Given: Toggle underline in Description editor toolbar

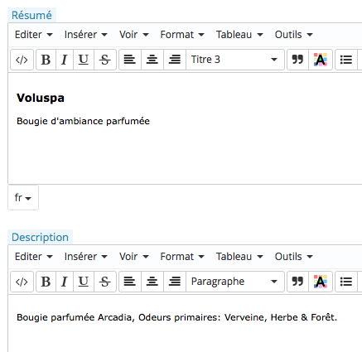Looking at the screenshot, I should coord(84,282).
